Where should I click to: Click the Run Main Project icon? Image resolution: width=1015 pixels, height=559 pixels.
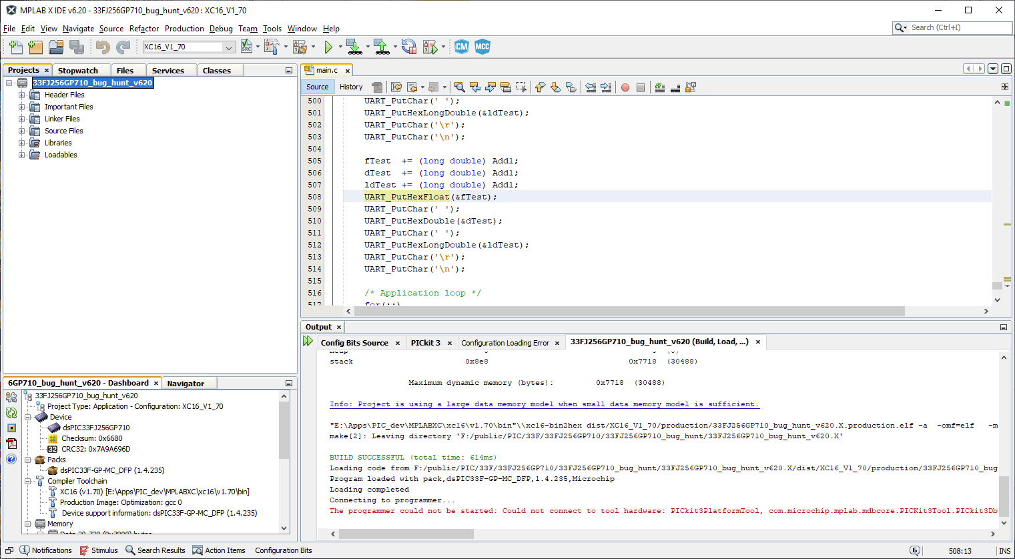pyautogui.click(x=328, y=47)
